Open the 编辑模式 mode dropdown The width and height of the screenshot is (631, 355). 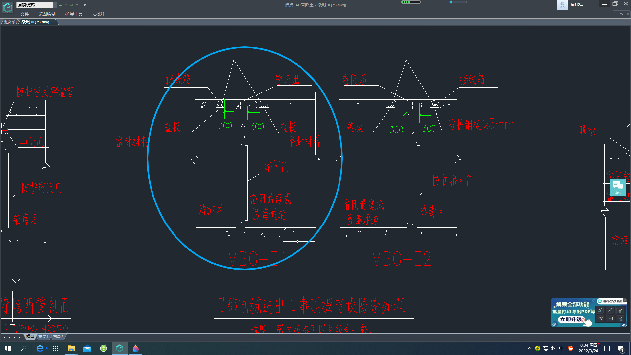(36, 5)
